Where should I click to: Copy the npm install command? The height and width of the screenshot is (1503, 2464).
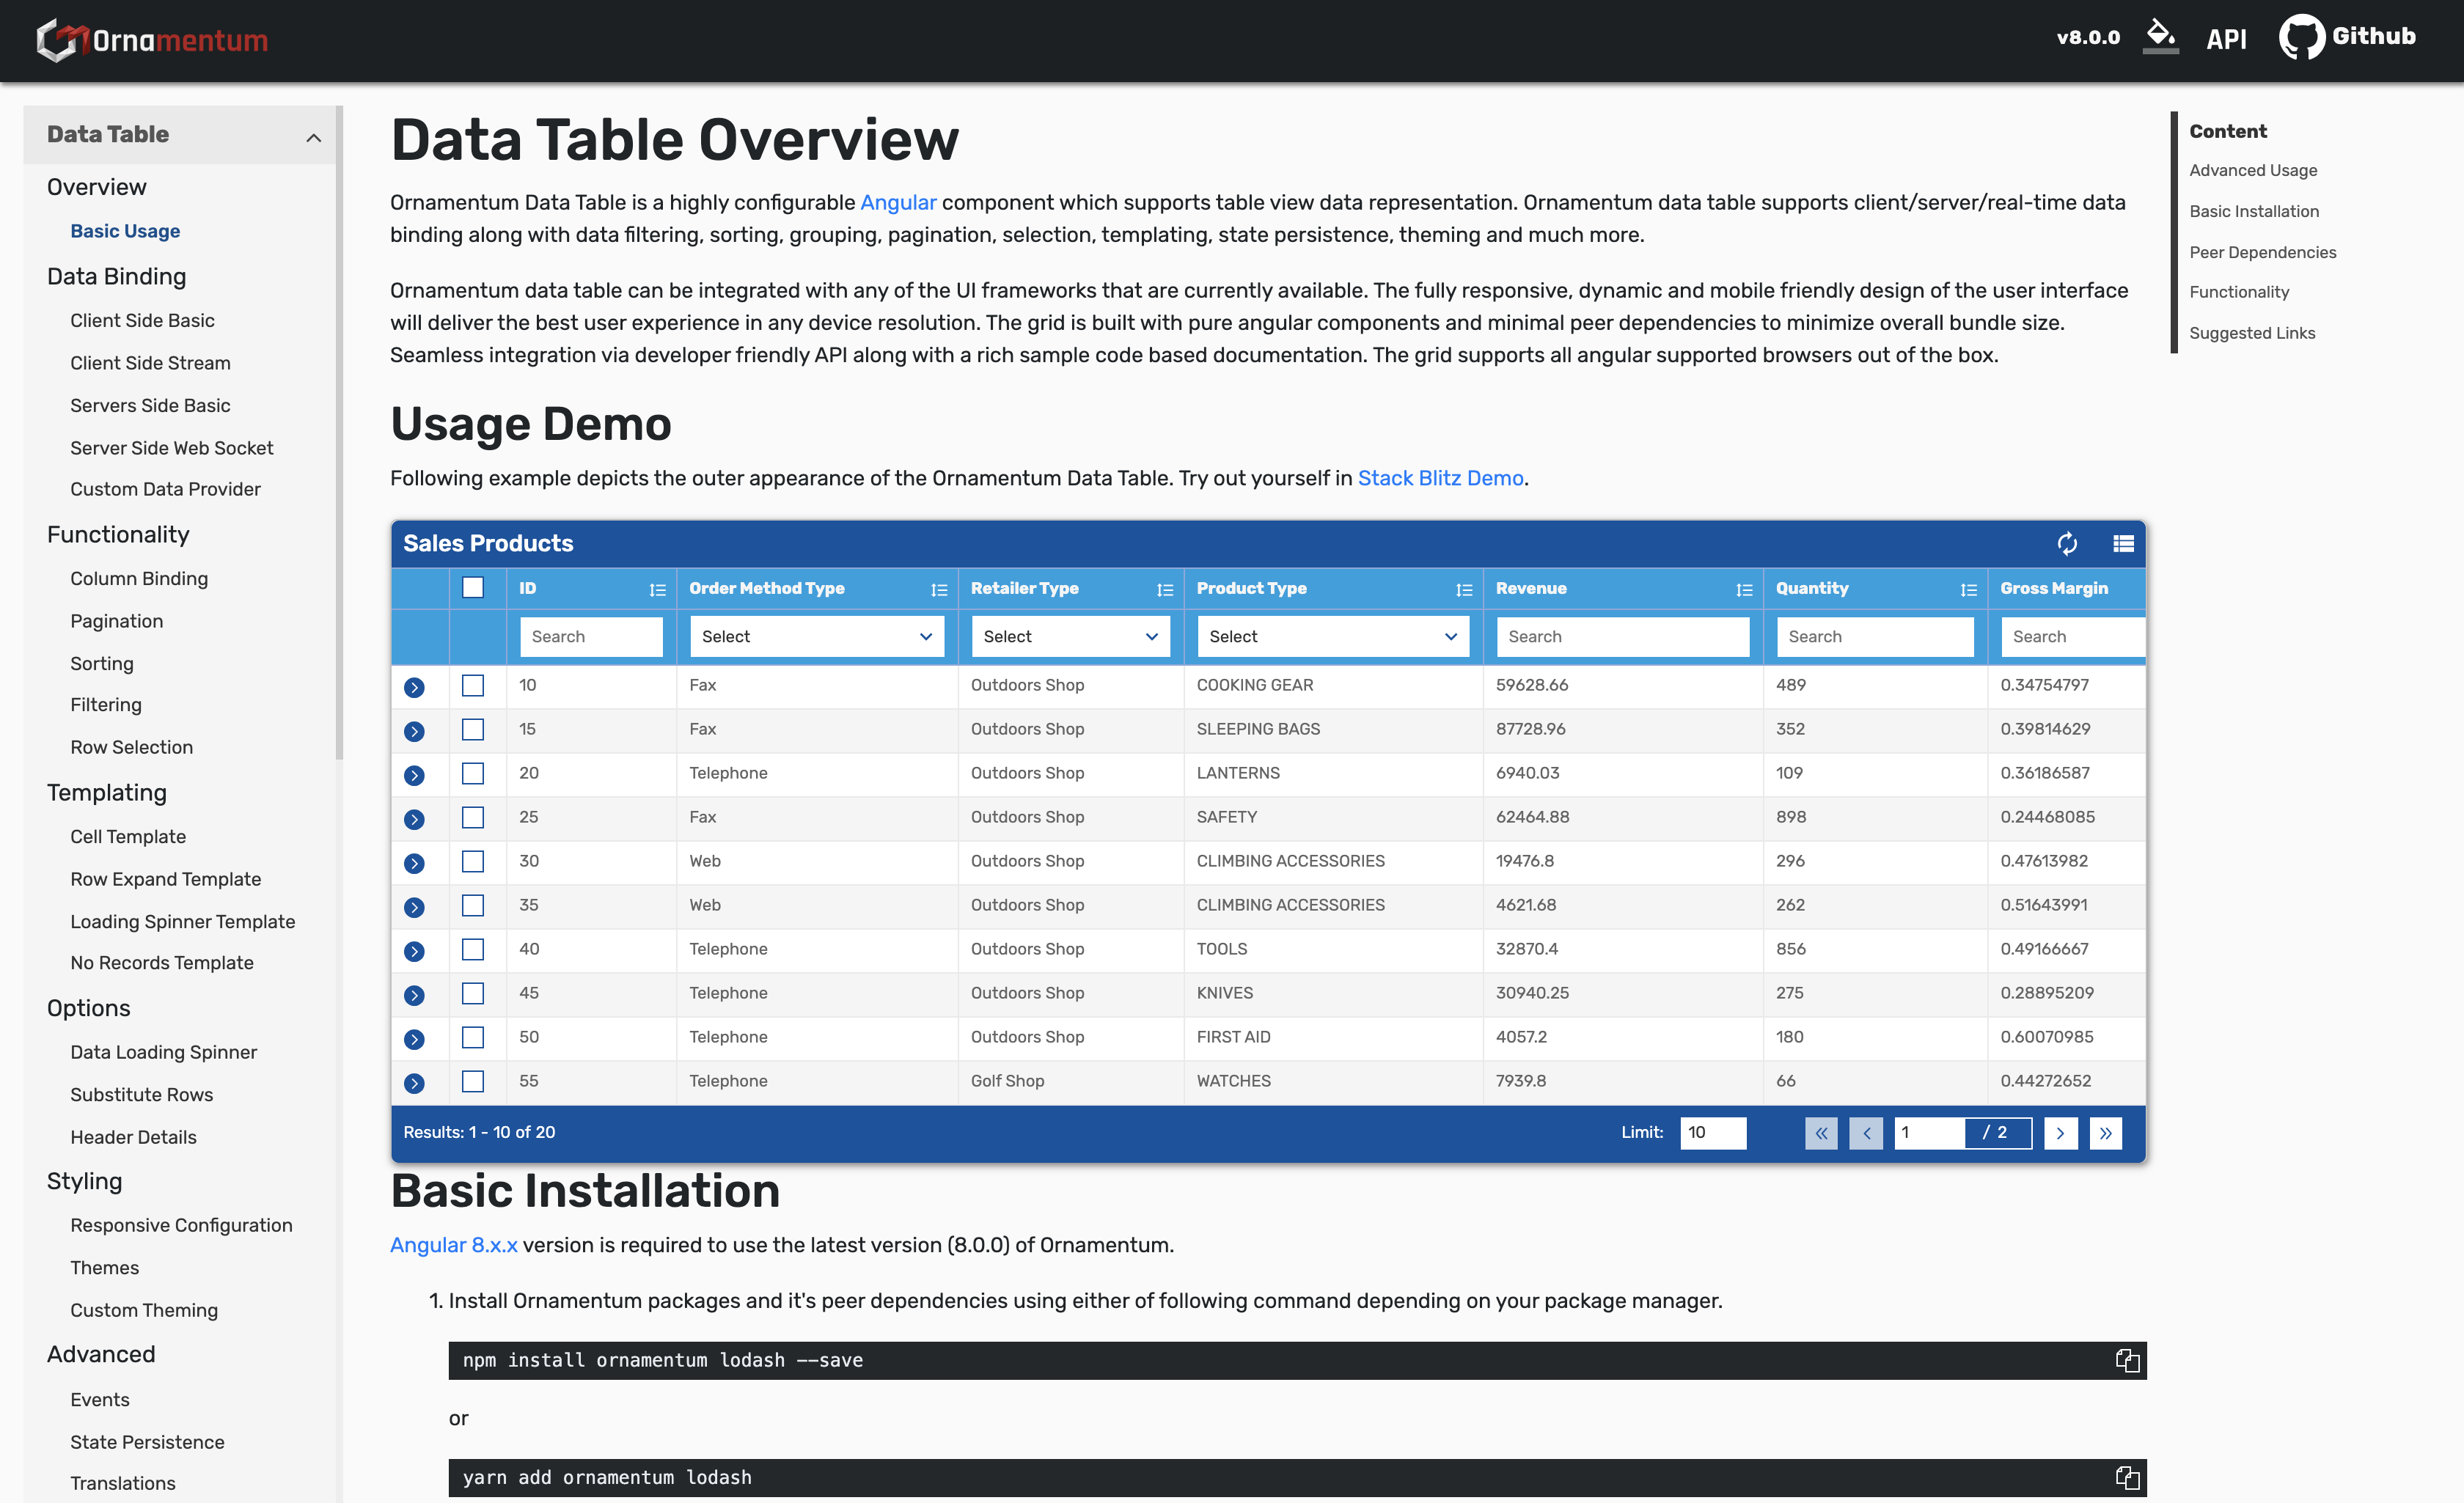click(x=2127, y=1360)
